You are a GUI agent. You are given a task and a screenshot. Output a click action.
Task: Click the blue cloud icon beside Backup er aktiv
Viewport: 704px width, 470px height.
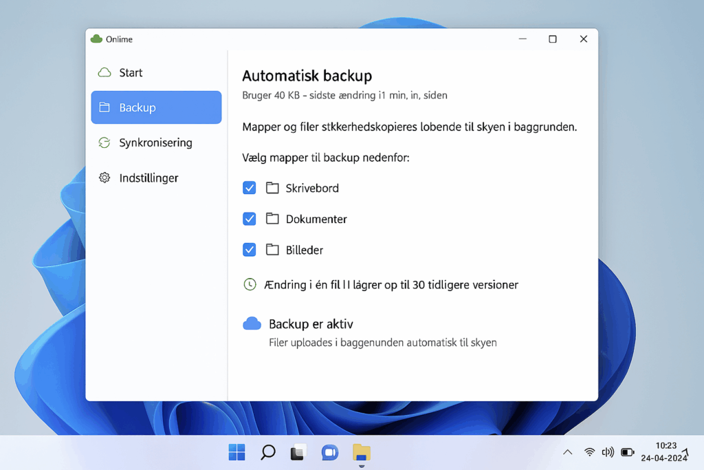(x=252, y=323)
